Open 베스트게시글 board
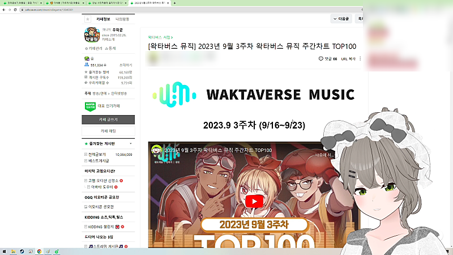Image resolution: width=453 pixels, height=255 pixels. tap(99, 160)
